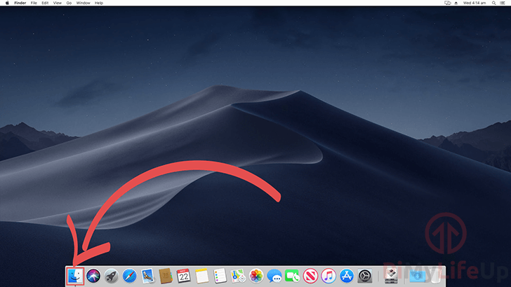This screenshot has width=511, height=287.
Task: Open FaceTime green icon in Dock
Action: click(x=292, y=276)
